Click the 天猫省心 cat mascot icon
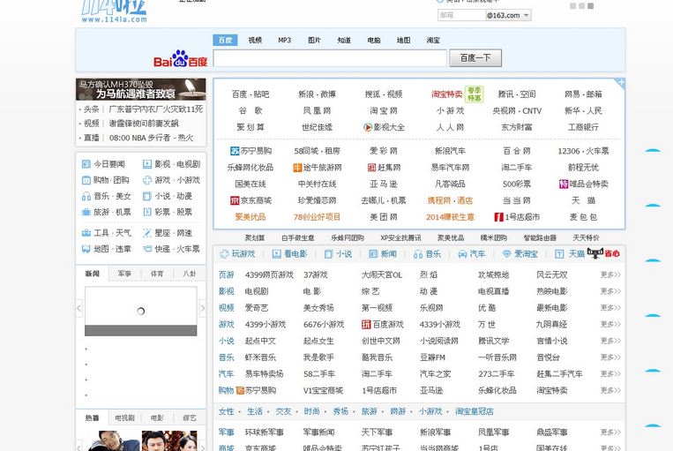 pos(594,252)
